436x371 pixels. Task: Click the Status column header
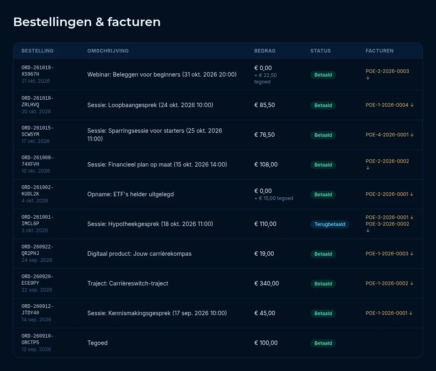[x=320, y=51]
